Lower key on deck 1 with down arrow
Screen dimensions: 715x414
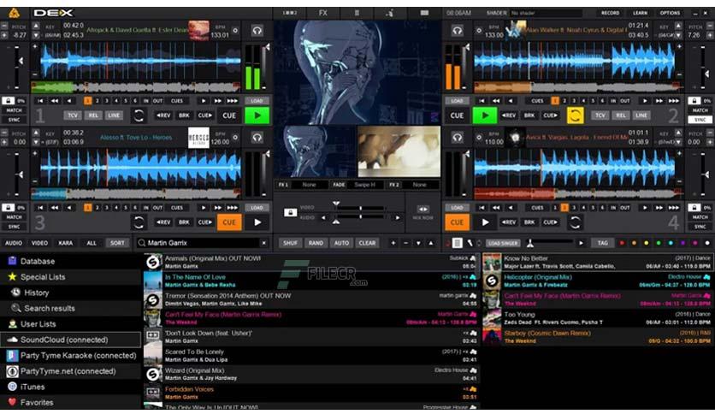click(36, 35)
